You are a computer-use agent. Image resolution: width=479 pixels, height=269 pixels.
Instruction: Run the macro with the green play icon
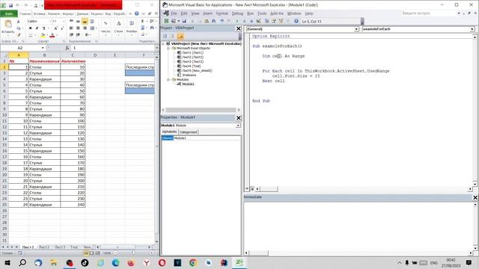[237, 21]
